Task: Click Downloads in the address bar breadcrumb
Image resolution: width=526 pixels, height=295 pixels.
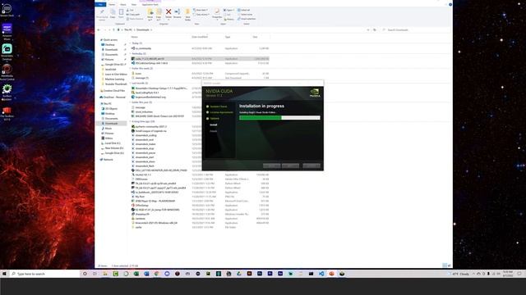Action: [142, 29]
